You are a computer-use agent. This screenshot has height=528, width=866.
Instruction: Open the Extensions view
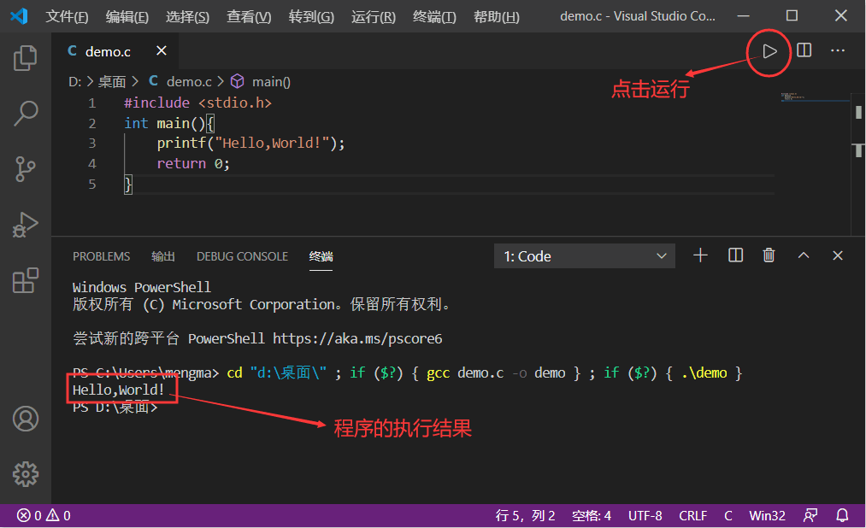(25, 280)
